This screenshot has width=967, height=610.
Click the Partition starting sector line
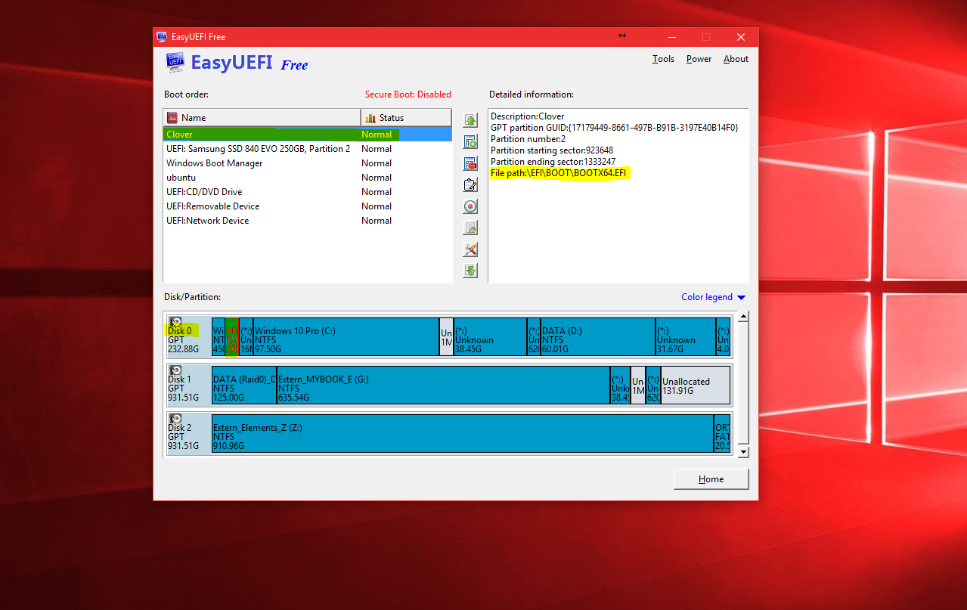[552, 150]
